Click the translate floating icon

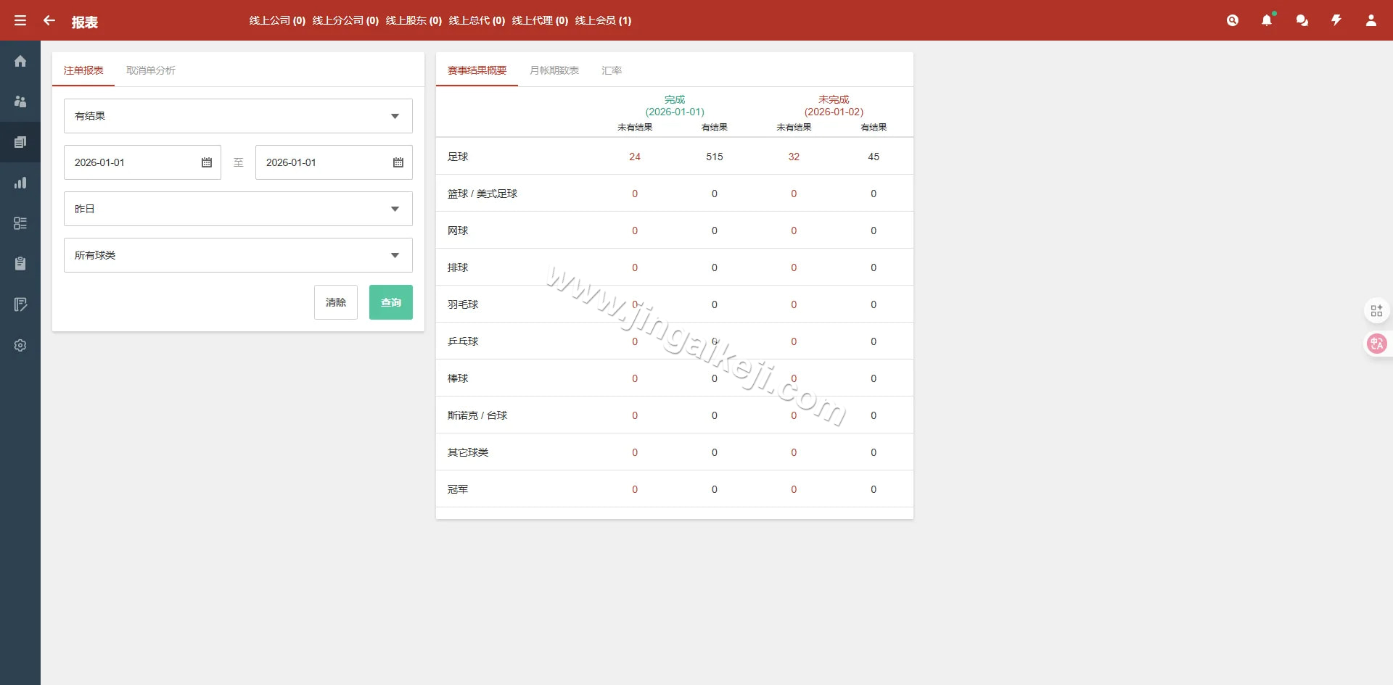[x=1376, y=344]
